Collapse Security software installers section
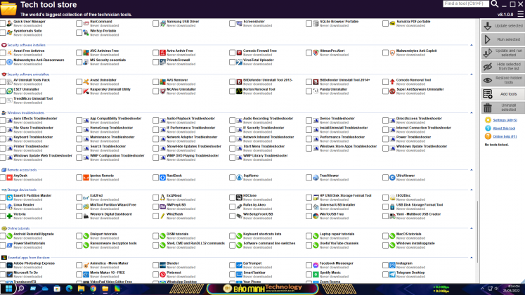The width and height of the screenshot is (525, 295). click(x=472, y=45)
